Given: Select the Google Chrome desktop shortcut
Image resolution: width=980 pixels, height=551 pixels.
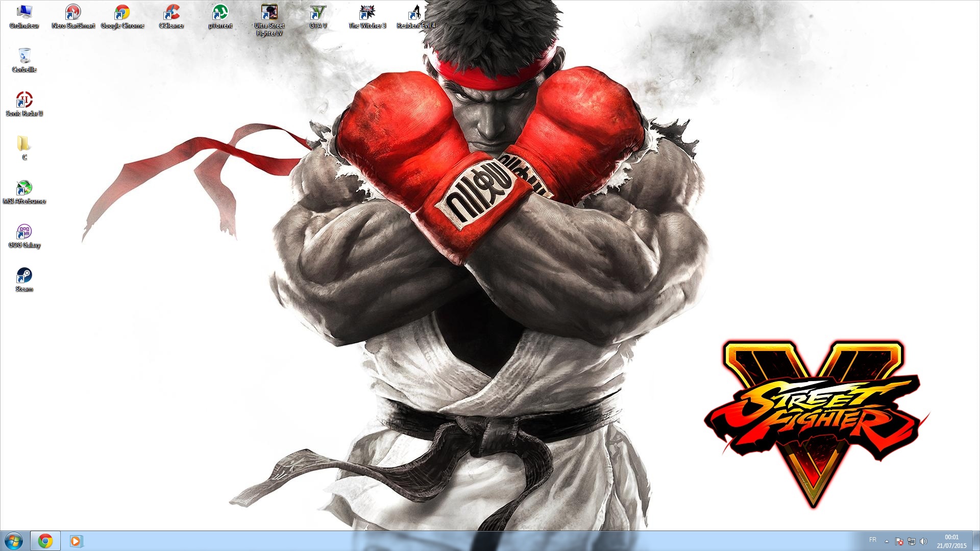Looking at the screenshot, I should [122, 16].
